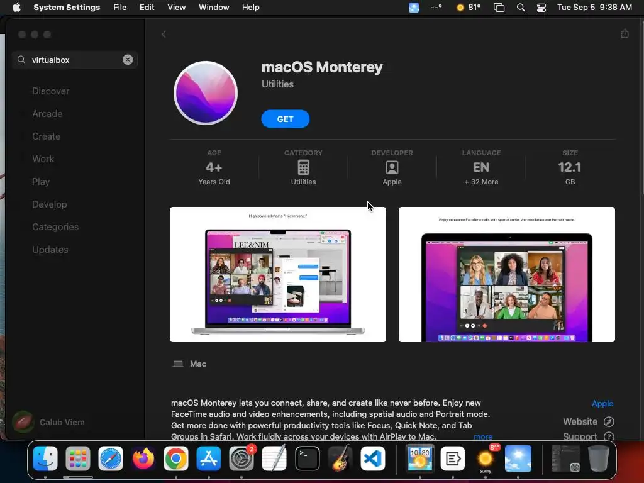Open the Window menu
Viewport: 644px width, 483px height.
(x=214, y=8)
